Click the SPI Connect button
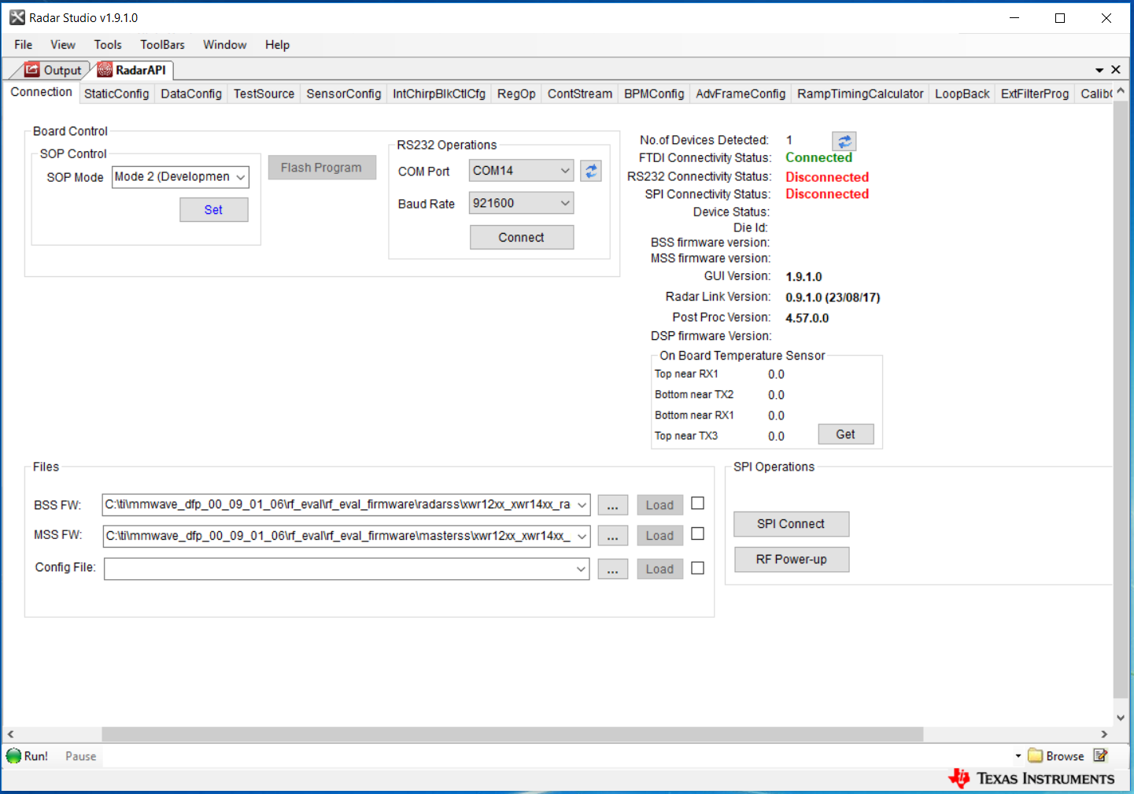This screenshot has height=794, width=1134. 791,524
